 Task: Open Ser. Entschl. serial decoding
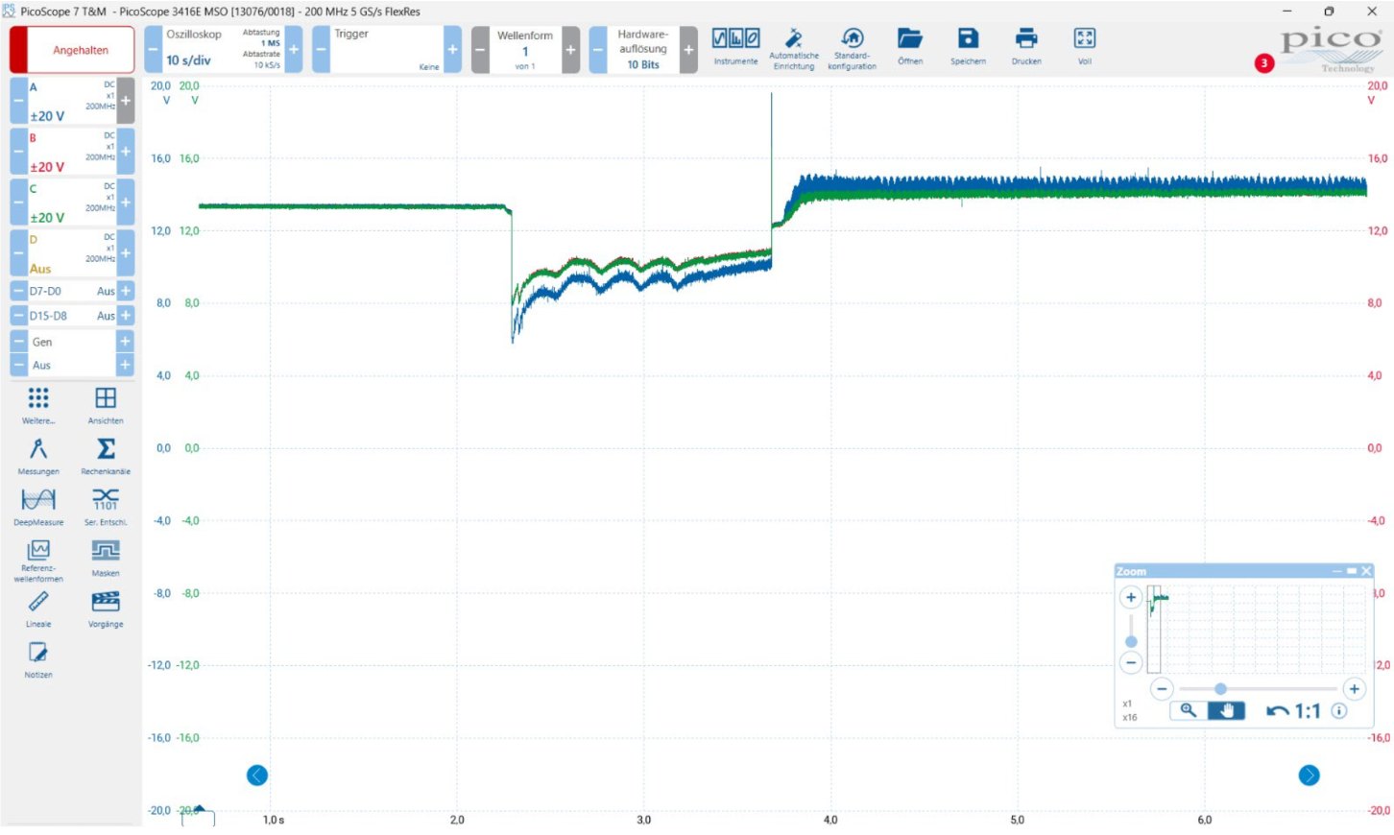(106, 507)
